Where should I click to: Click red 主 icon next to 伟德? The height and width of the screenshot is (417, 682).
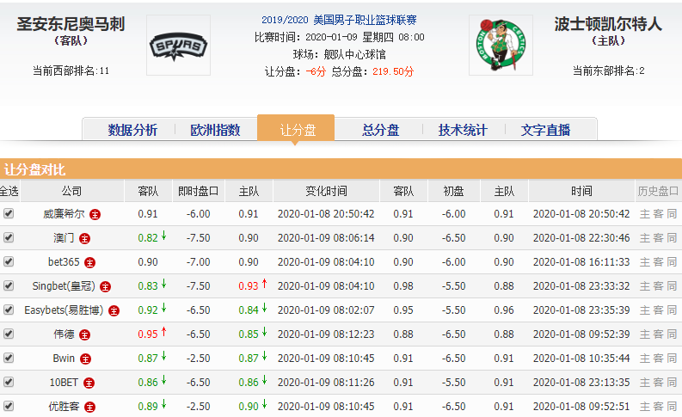tap(84, 334)
